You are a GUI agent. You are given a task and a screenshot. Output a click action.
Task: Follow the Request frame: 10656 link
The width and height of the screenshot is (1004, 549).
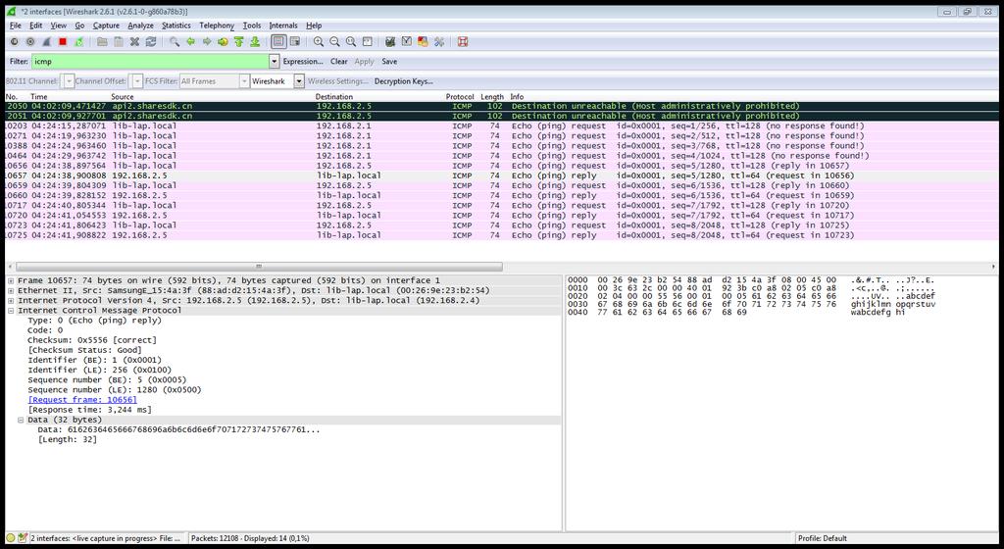[x=82, y=400]
